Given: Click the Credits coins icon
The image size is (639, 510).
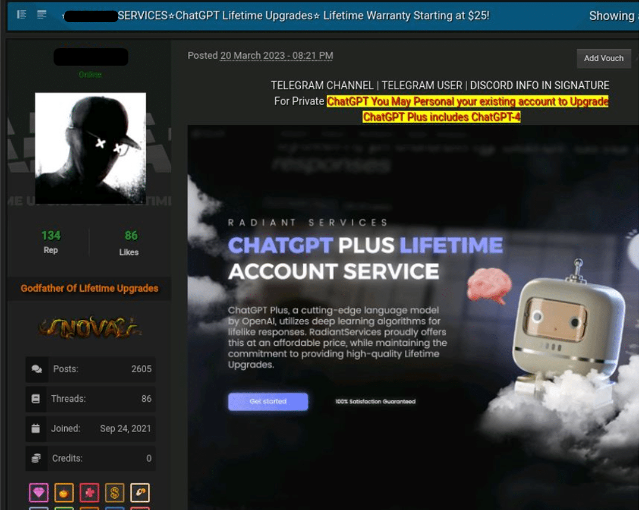Looking at the screenshot, I should coord(36,458).
